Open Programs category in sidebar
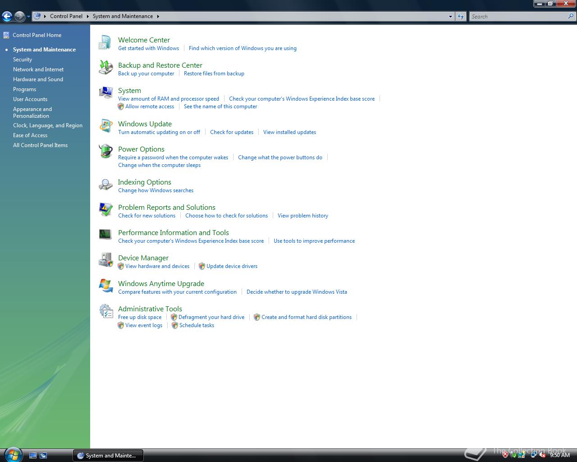577x462 pixels. 24,89
